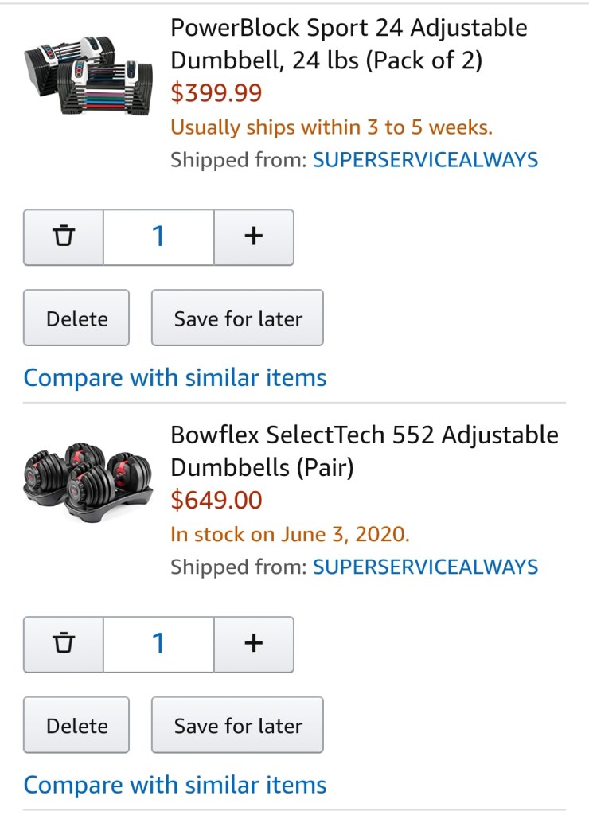Viewport: 589px width, 815px height.
Task: Select PowerBlock quantity field showing 1
Action: (x=158, y=236)
